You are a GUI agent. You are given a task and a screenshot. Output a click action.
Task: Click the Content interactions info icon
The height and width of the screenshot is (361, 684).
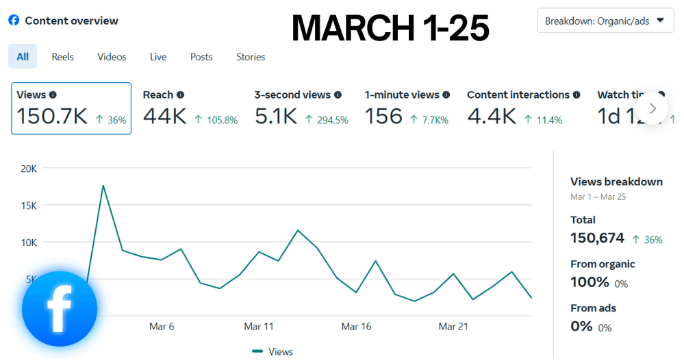pyautogui.click(x=577, y=95)
